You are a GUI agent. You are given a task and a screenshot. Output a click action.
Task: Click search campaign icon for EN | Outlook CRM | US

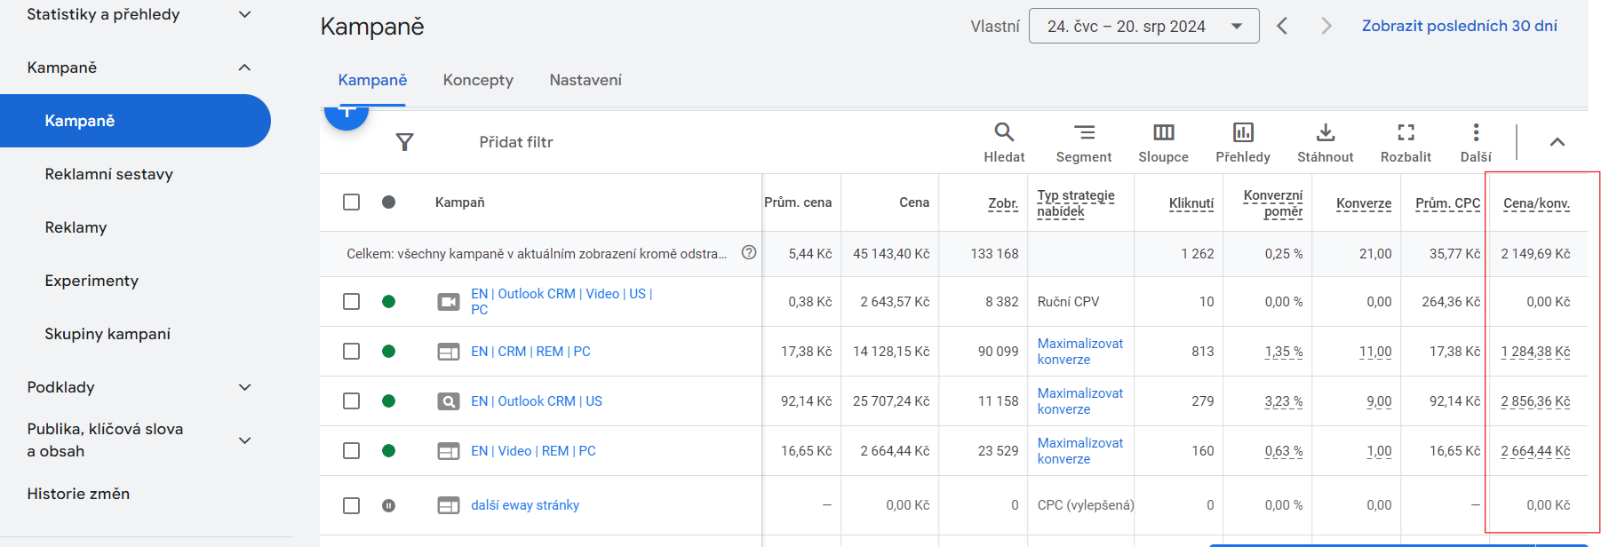pyautogui.click(x=449, y=401)
